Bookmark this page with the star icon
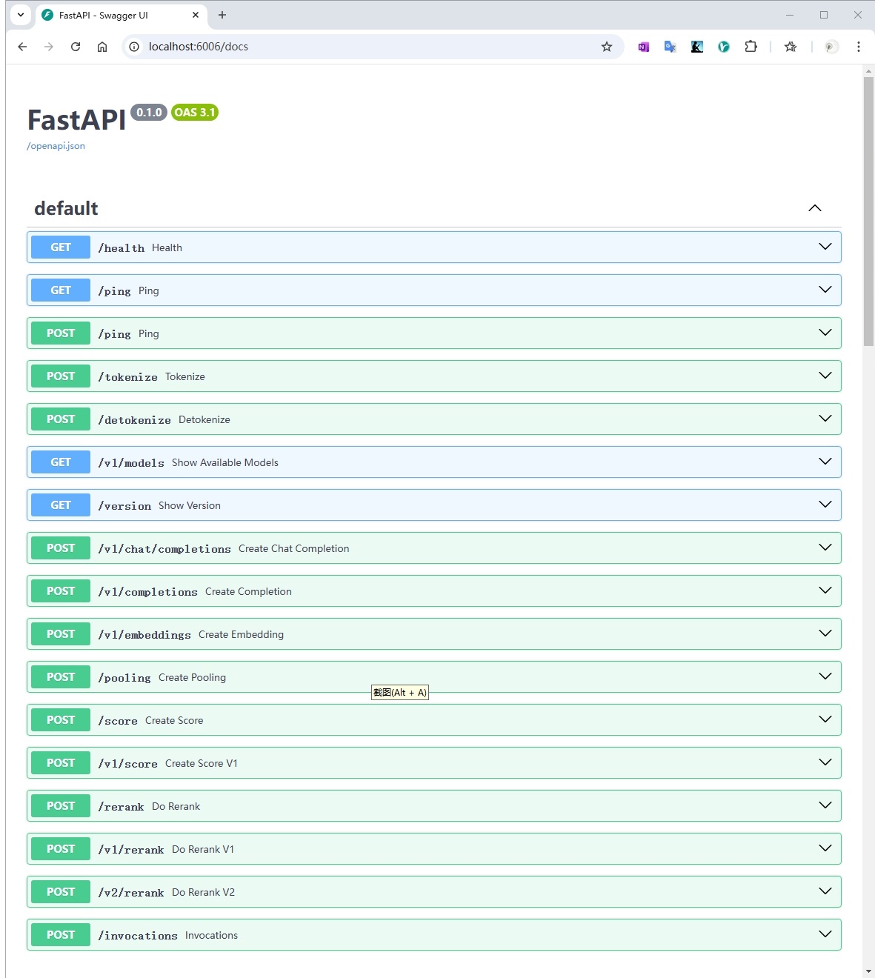This screenshot has height=978, width=875. coord(607,47)
